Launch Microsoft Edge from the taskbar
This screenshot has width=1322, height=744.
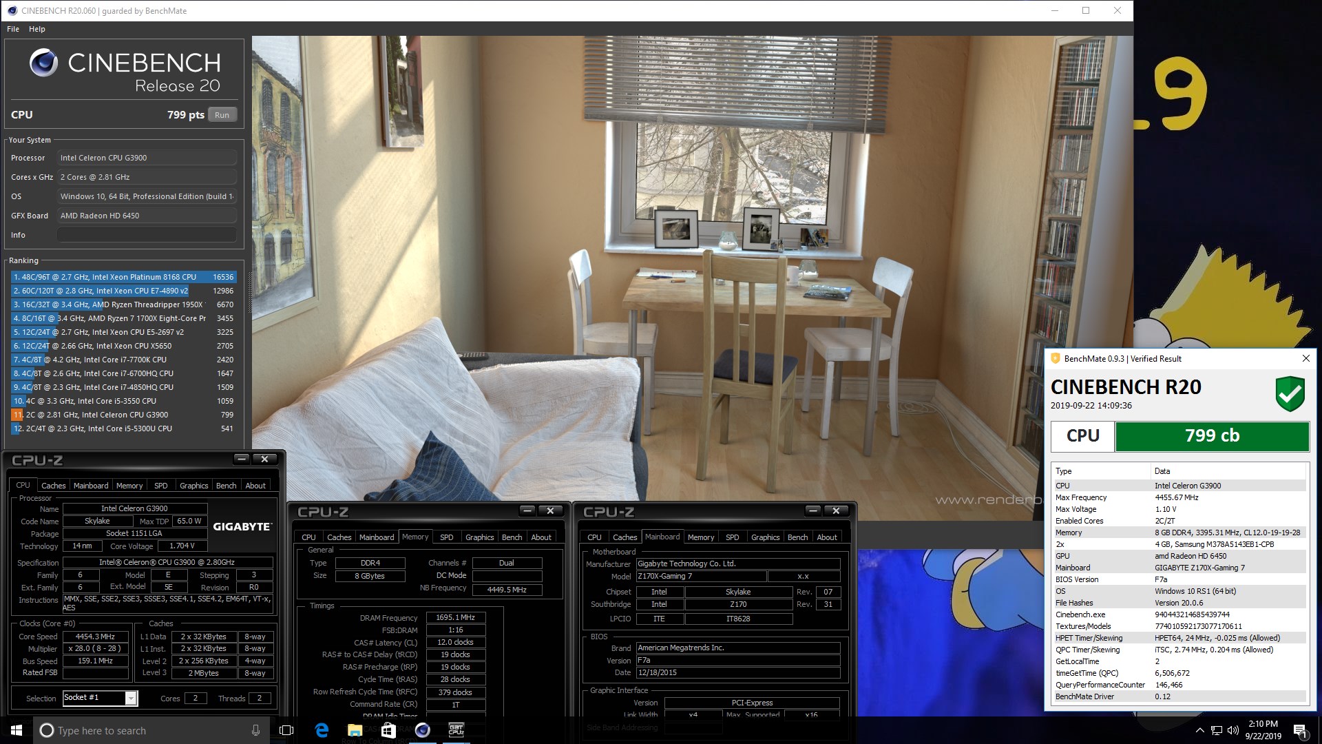tap(322, 730)
